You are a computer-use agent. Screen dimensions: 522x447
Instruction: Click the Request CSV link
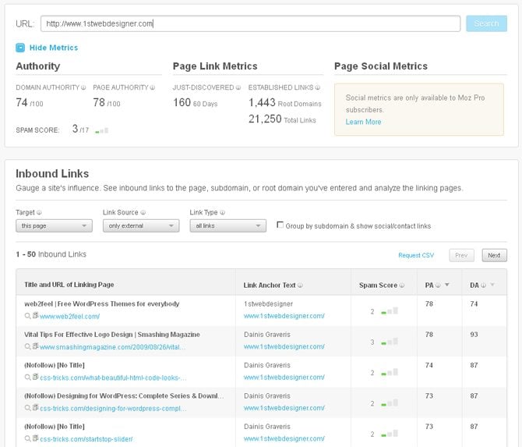pos(415,255)
